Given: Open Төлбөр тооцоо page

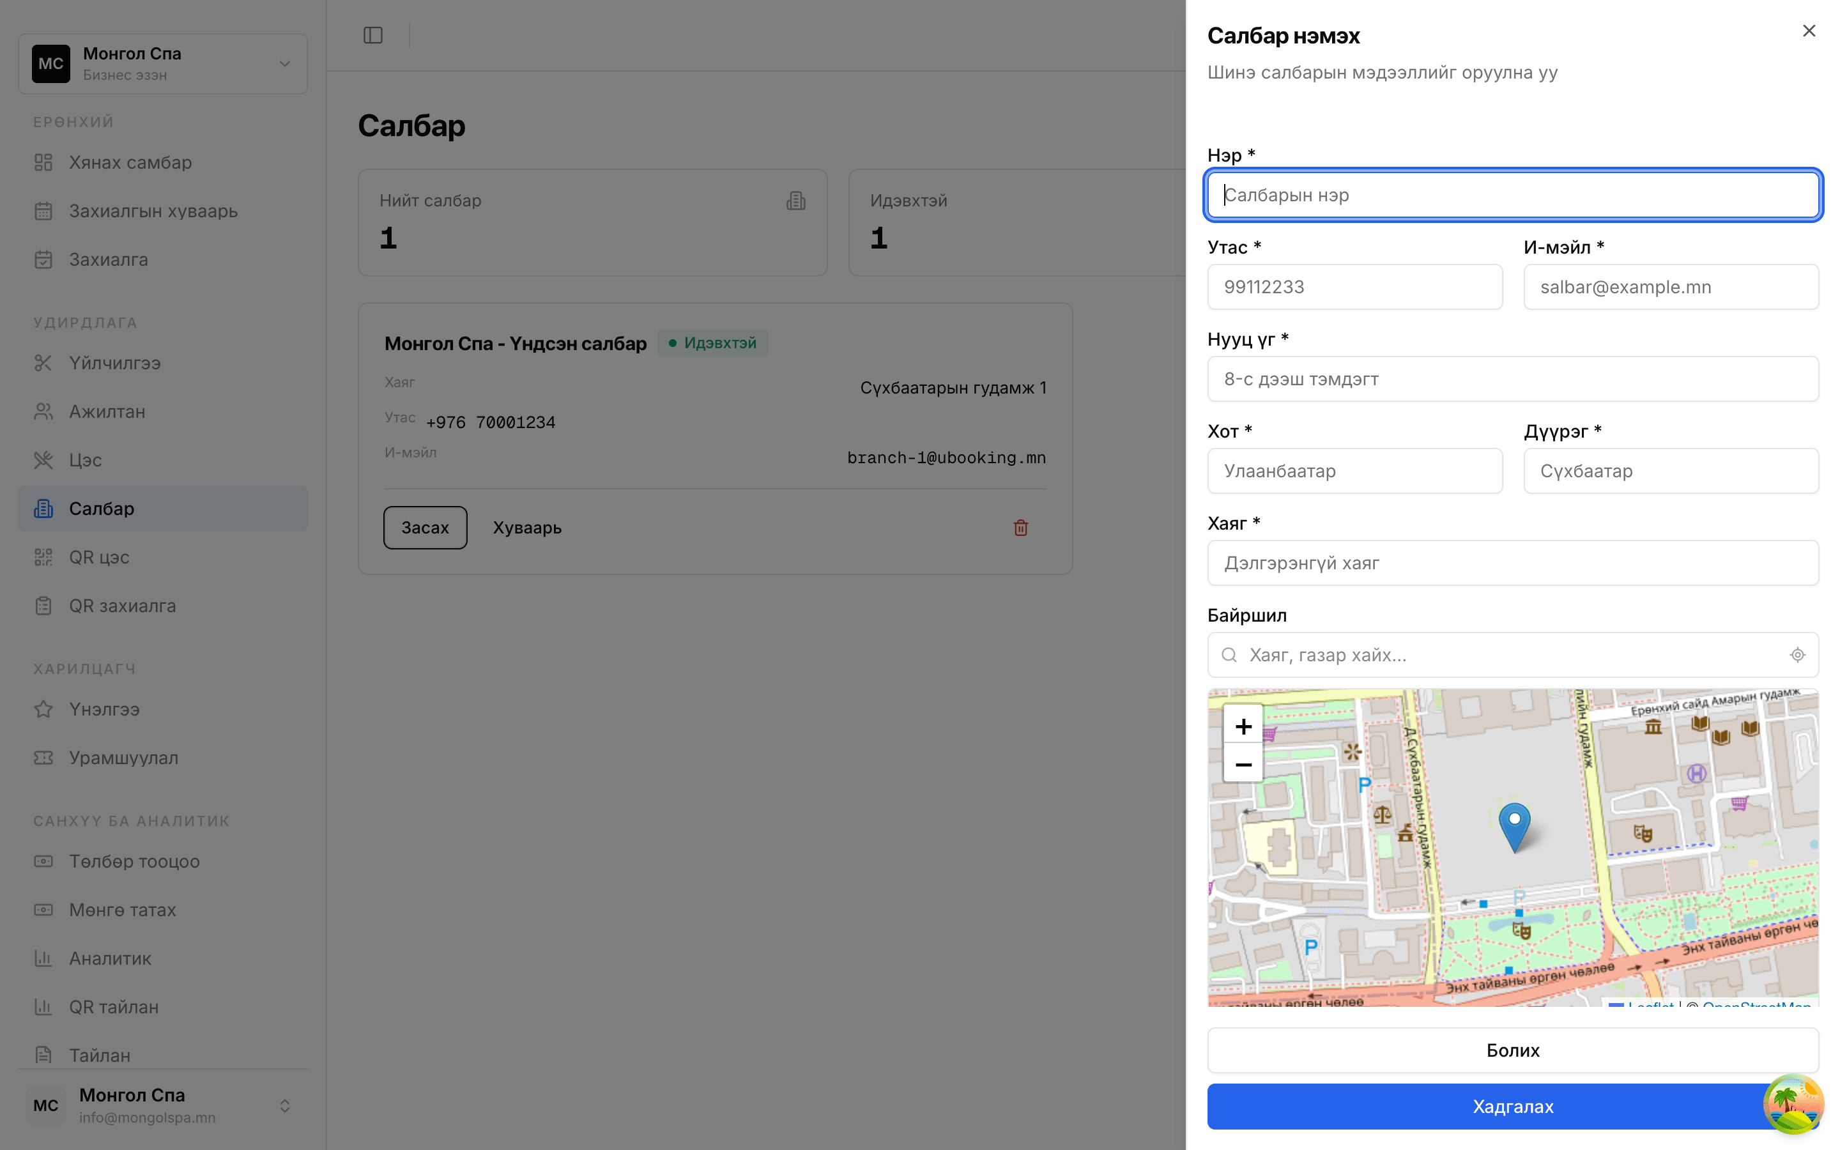Looking at the screenshot, I should point(163,861).
